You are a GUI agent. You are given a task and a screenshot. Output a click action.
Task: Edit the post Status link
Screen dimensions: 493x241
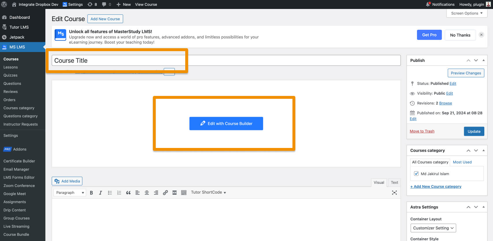453,84
